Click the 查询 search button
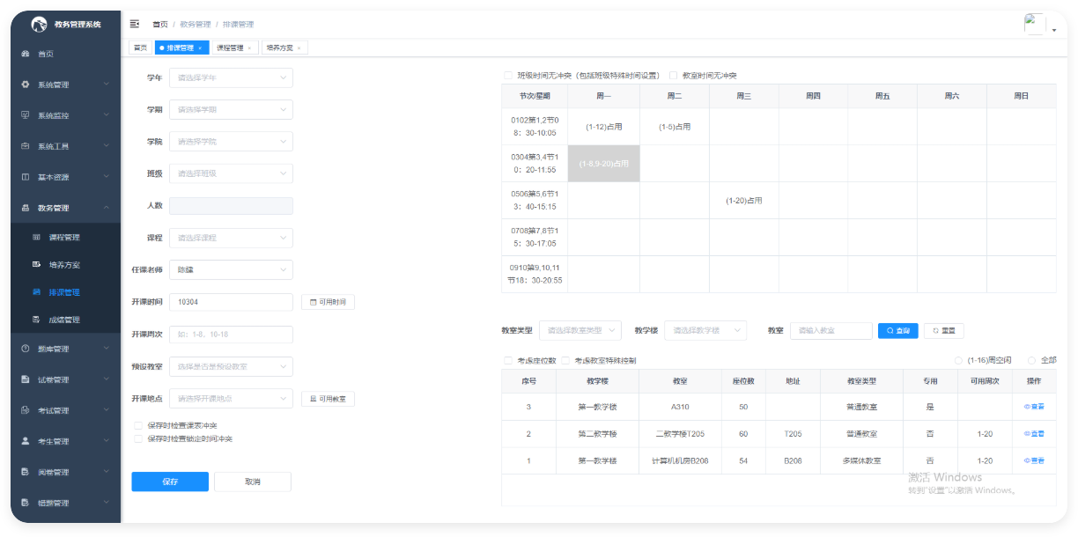Viewport: 1078px width, 537px height. (x=897, y=330)
